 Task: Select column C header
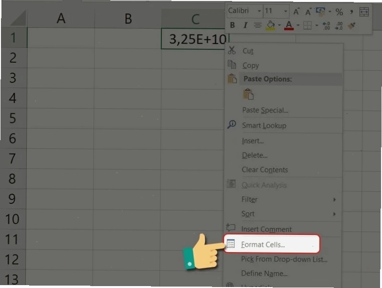[x=195, y=19]
